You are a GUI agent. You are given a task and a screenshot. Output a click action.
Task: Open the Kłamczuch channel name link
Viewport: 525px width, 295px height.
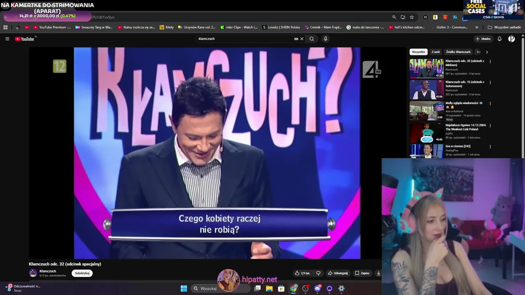click(x=48, y=271)
